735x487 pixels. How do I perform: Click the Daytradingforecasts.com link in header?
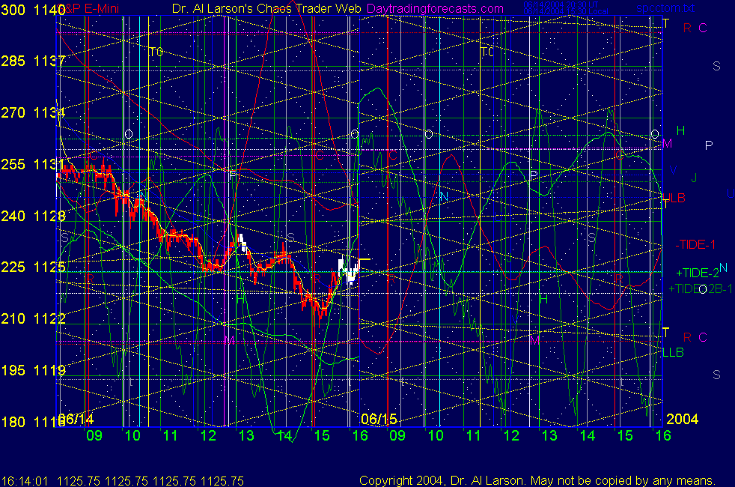click(445, 8)
